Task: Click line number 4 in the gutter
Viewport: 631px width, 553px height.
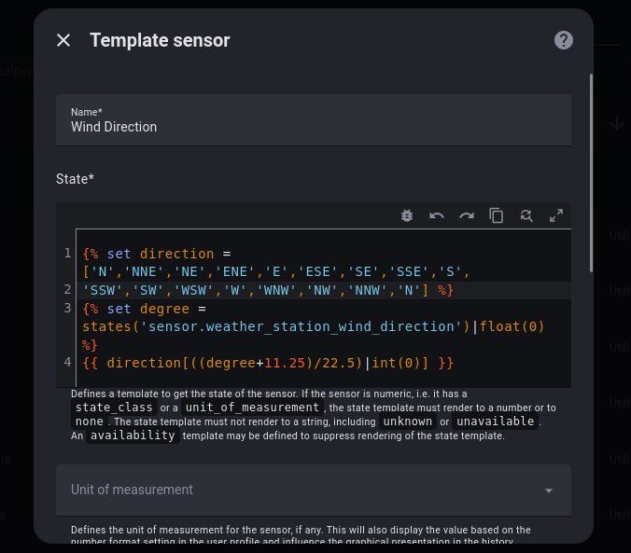Action: point(68,363)
